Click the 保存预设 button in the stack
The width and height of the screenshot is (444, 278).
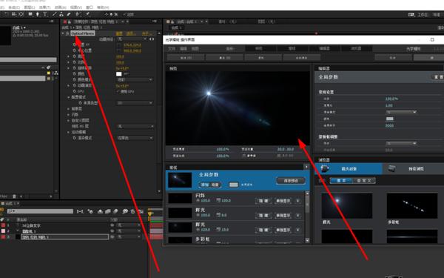pos(291,181)
